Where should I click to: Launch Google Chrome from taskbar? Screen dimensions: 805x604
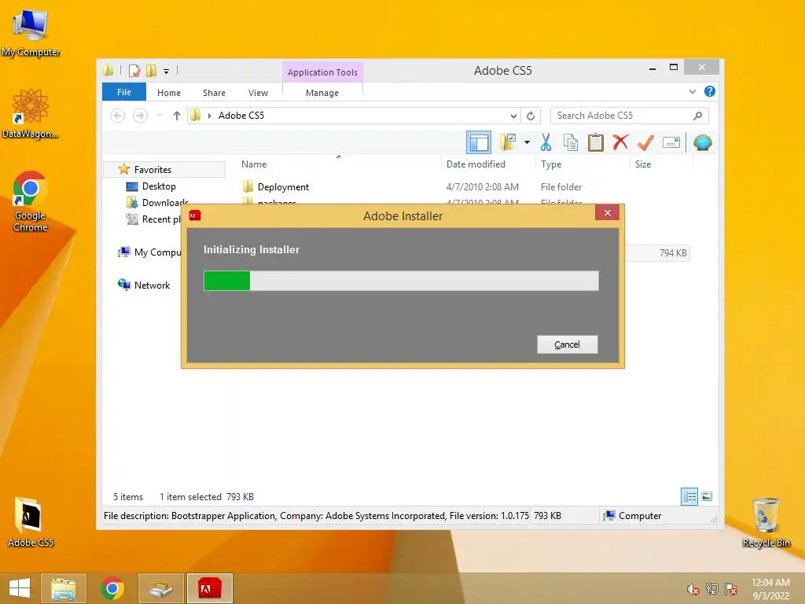[x=112, y=588]
